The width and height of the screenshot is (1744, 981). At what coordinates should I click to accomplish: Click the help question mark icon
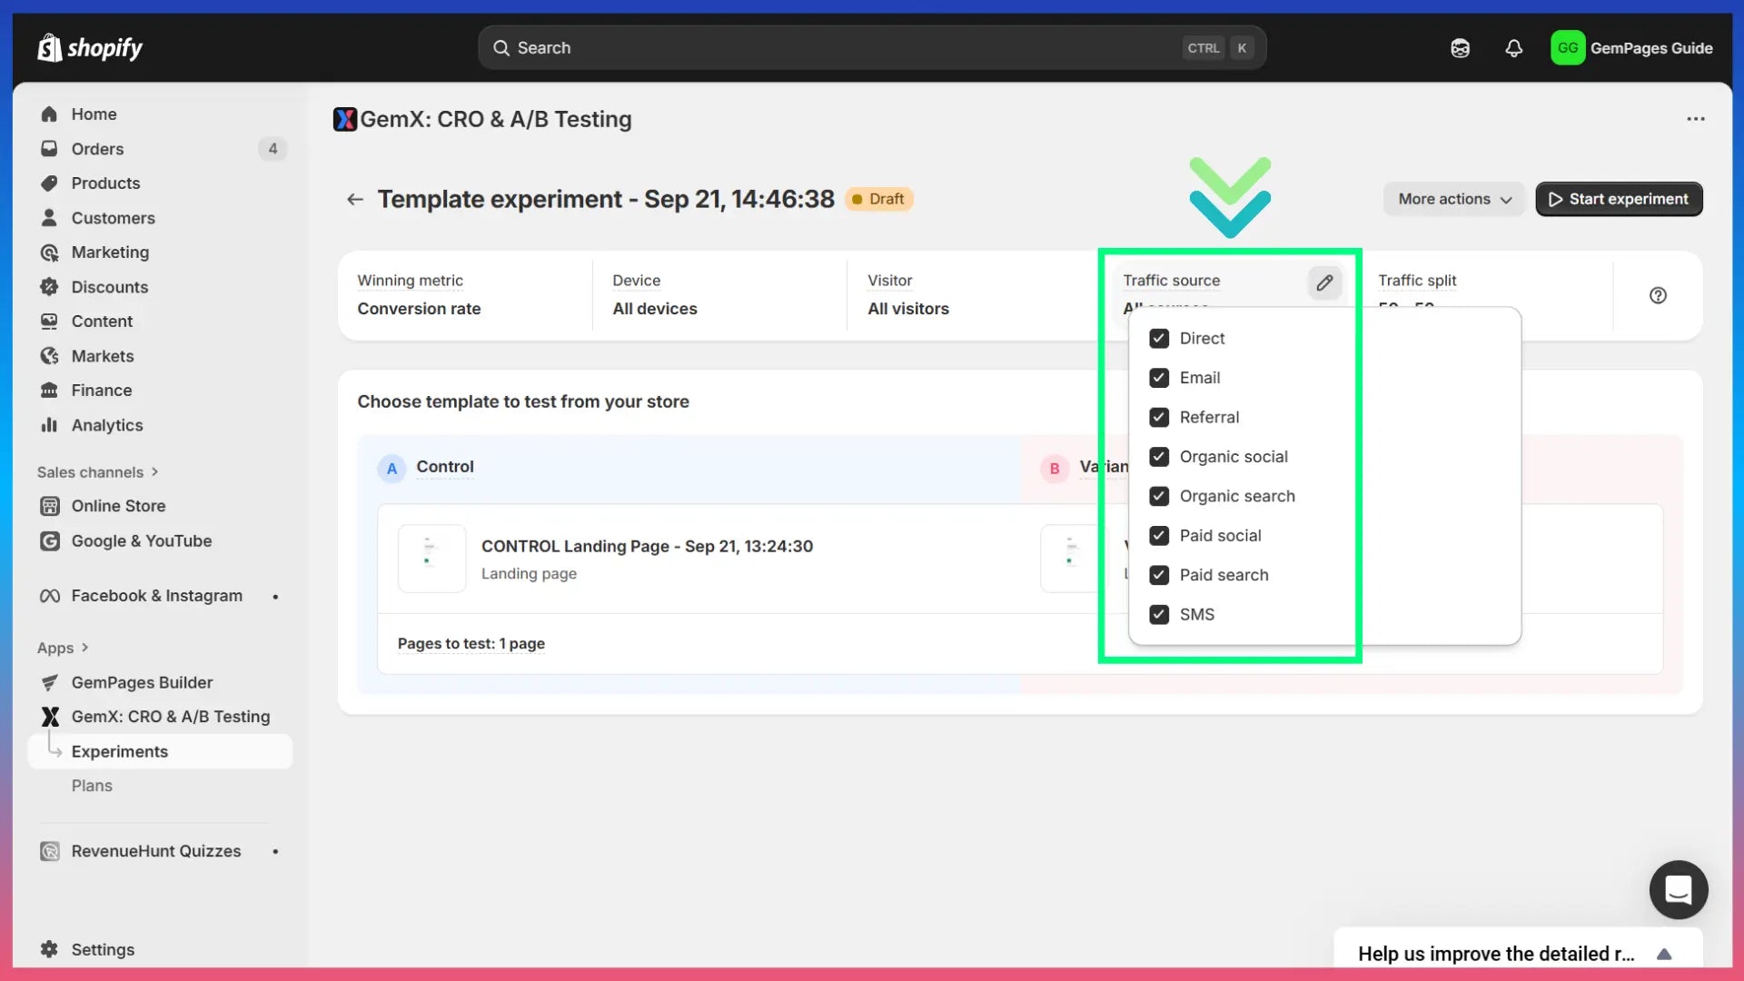(x=1658, y=295)
